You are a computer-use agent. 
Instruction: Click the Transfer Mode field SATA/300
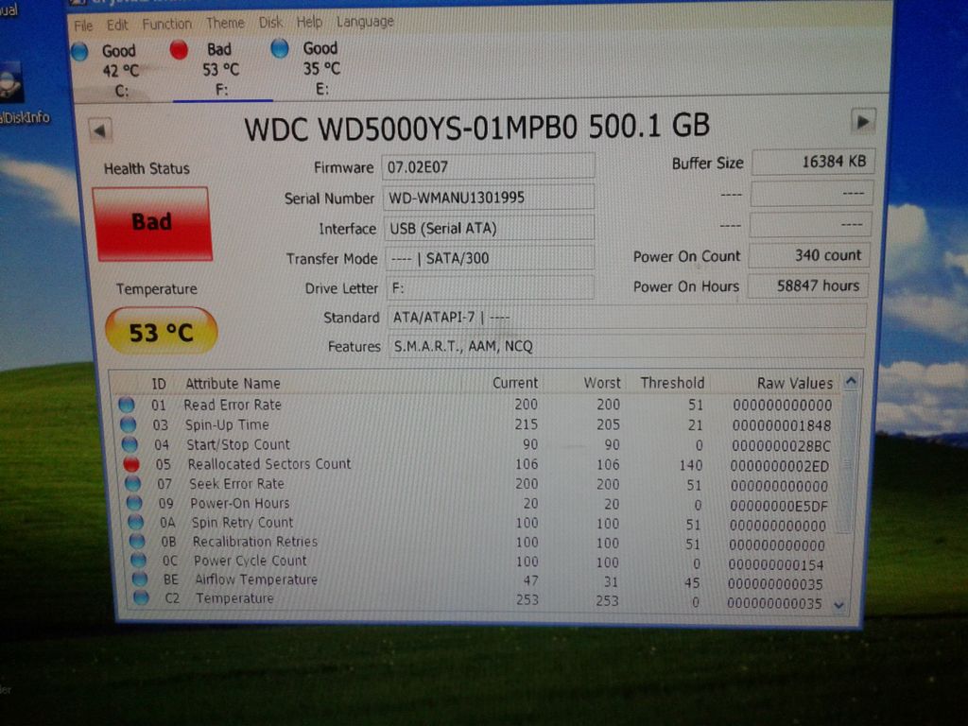click(490, 258)
